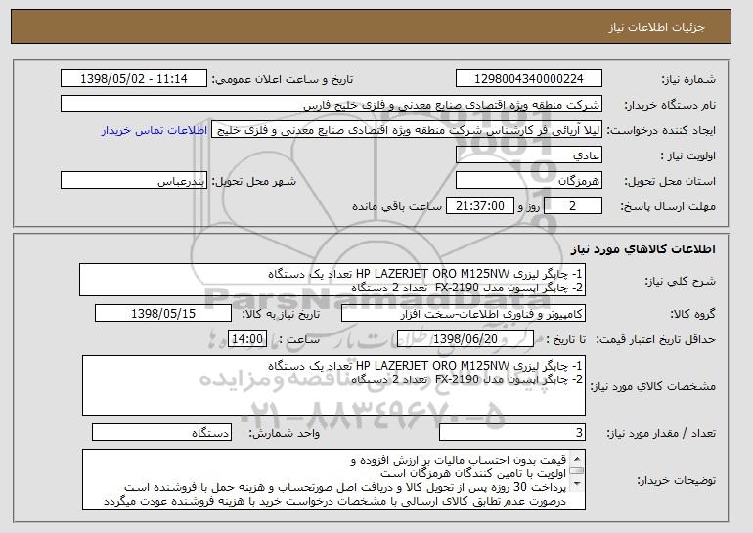This screenshot has height=533, width=753.
Task: Click the required goods specifications text area
Action: pos(333,385)
